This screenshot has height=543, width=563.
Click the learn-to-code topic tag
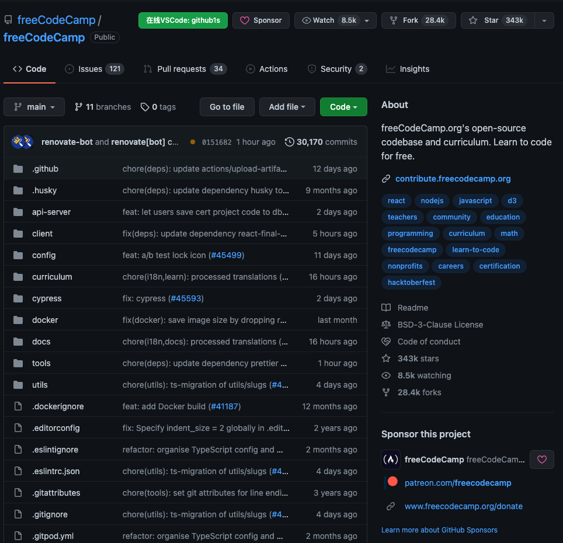pos(475,250)
